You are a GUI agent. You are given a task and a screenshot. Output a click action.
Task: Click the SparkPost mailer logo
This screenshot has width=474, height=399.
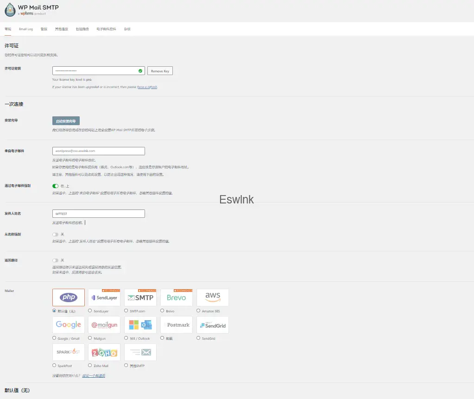[x=69, y=352]
